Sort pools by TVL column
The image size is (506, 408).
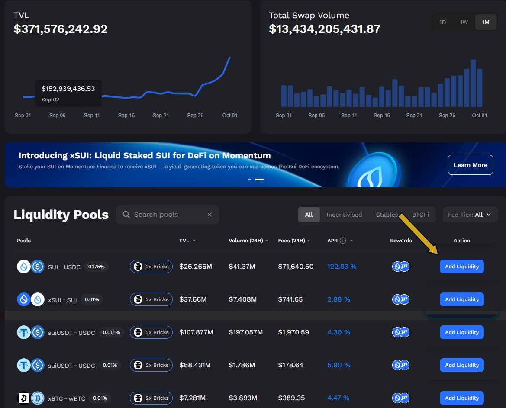(187, 241)
